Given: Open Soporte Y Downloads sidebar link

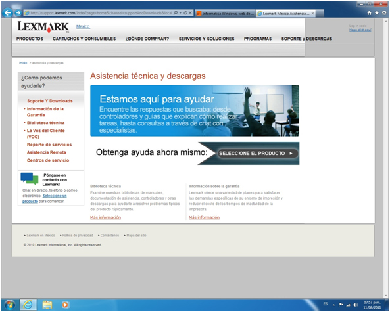Looking at the screenshot, I should (x=50, y=101).
